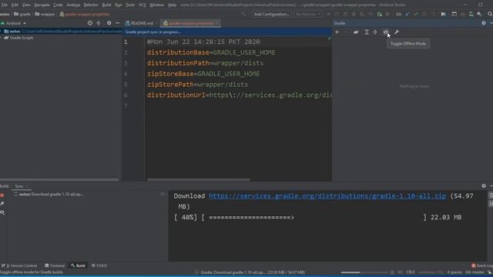
Task: Open Gradle panel gear options
Action: coord(484,23)
